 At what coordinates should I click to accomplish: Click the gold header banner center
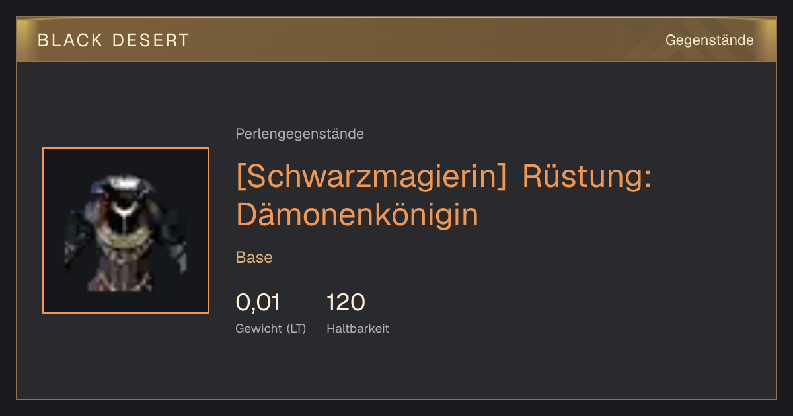pyautogui.click(x=397, y=40)
